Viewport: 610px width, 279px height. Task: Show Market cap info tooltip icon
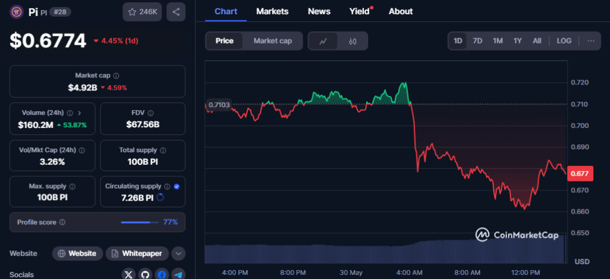pyautogui.click(x=116, y=76)
